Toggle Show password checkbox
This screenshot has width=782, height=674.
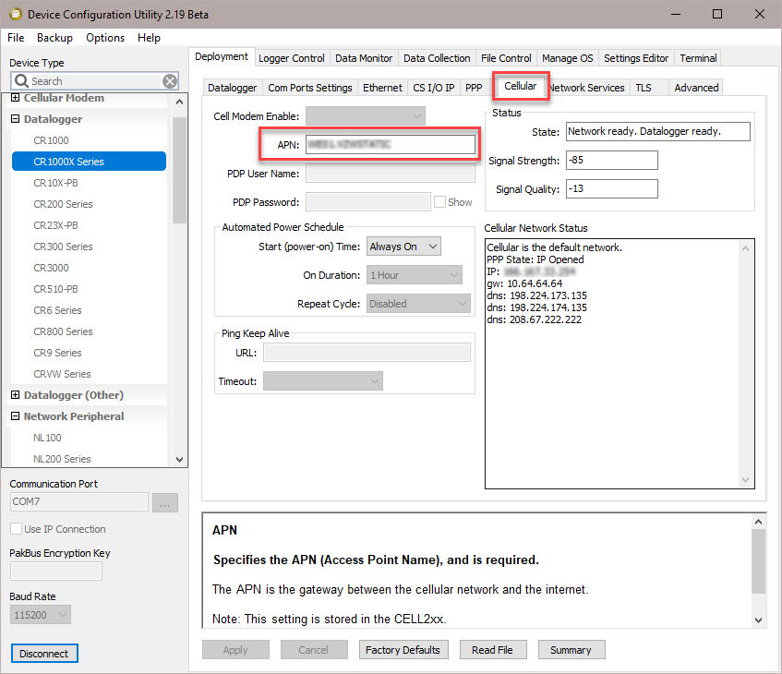[440, 202]
